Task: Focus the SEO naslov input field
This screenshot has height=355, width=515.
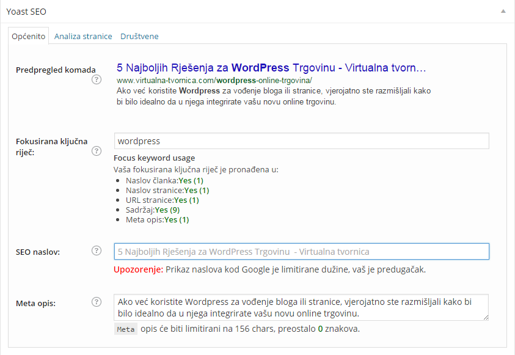Action: (302, 252)
